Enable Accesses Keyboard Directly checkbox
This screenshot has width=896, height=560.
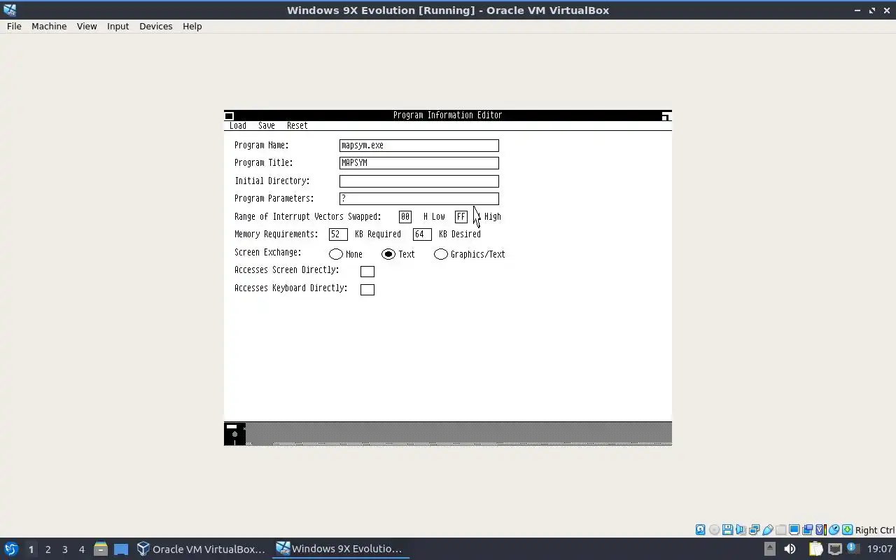point(367,290)
